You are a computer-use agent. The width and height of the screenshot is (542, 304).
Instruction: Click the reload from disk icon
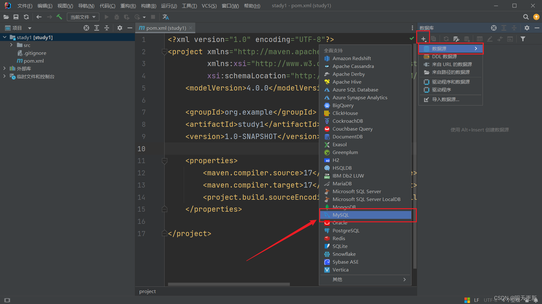[x=26, y=17]
